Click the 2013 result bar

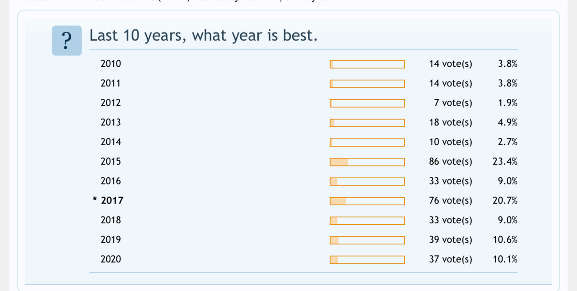[x=367, y=123]
